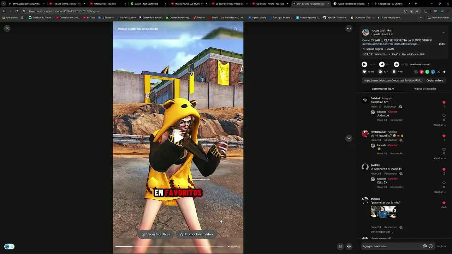Click the vidIQ shares arrow icon

tap(382, 65)
